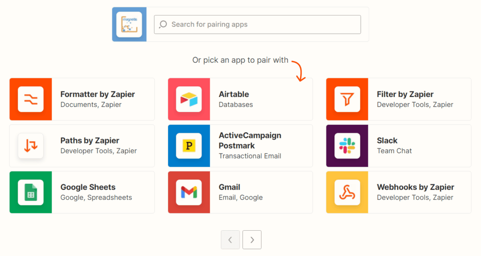This screenshot has height=256, width=481.
Task: Open the Slack logo icon
Action: 347,146
